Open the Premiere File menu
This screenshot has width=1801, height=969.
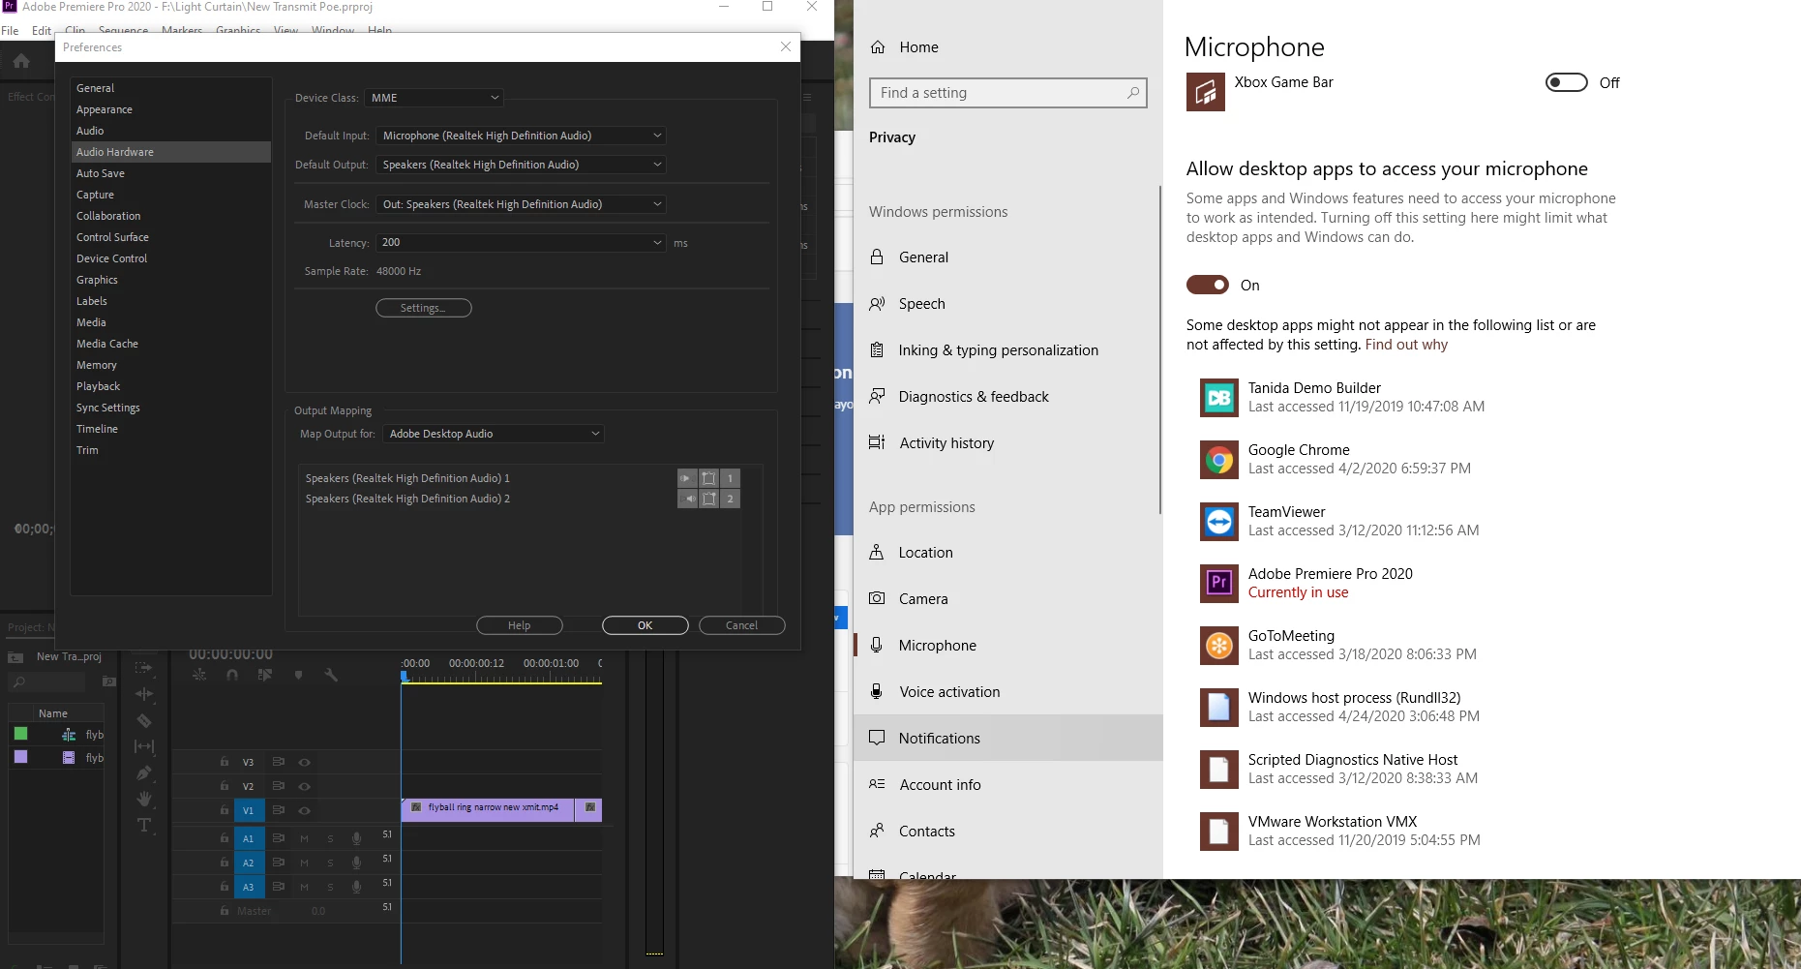pos(10,31)
